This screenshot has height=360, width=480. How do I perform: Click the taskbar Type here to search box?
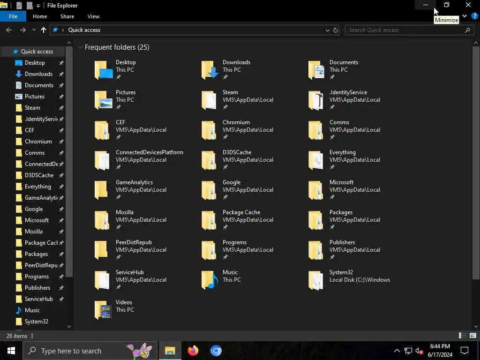point(90,351)
